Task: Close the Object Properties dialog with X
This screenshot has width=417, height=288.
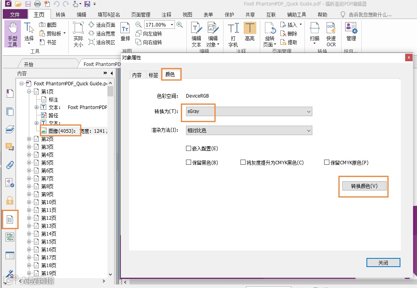Action: pyautogui.click(x=409, y=57)
